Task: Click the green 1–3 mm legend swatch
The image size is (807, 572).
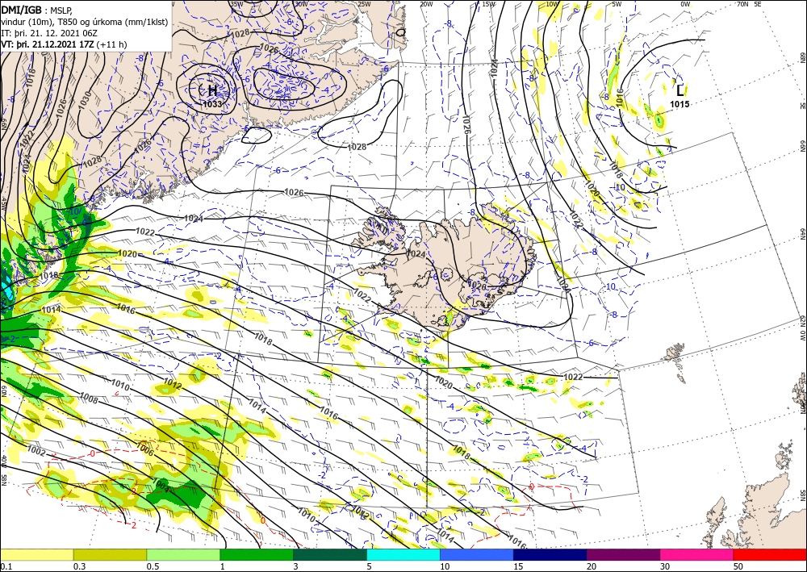Action: coord(257,555)
